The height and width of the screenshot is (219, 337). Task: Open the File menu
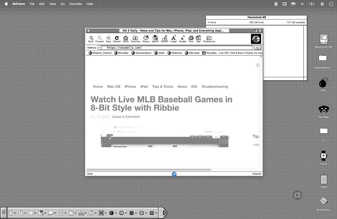coord(32,4)
